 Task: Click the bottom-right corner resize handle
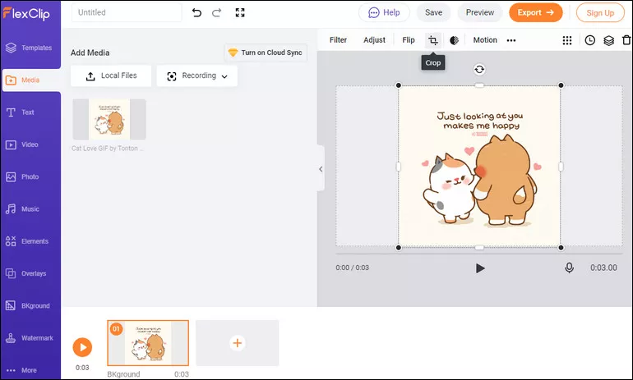[561, 247]
